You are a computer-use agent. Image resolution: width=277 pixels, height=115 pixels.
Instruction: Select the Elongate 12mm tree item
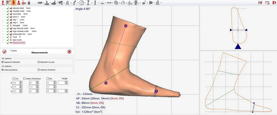coord(20,25)
